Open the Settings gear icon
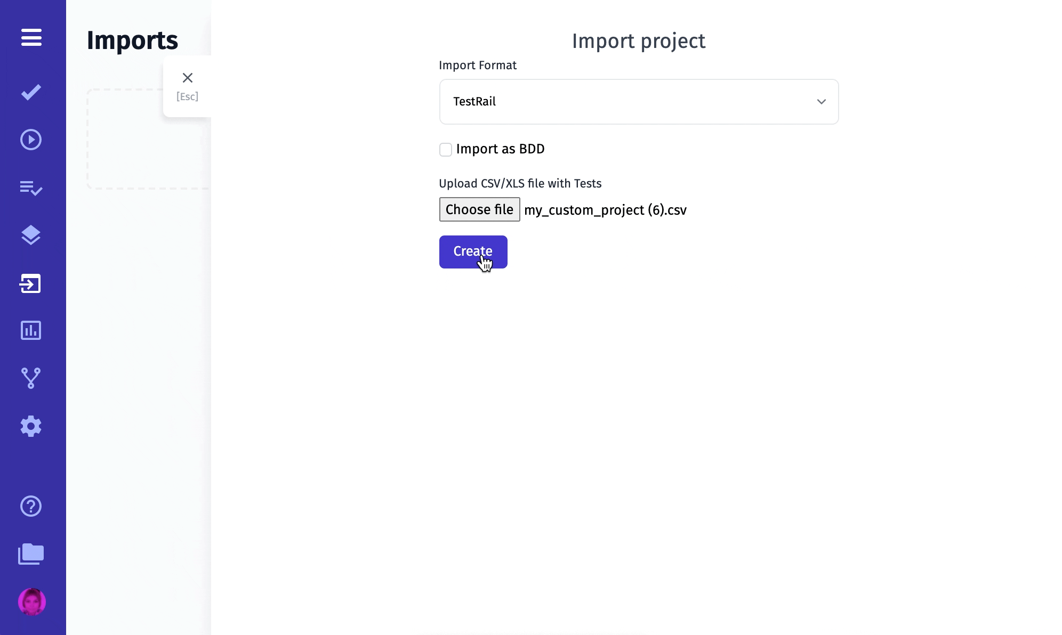 pyautogui.click(x=31, y=426)
